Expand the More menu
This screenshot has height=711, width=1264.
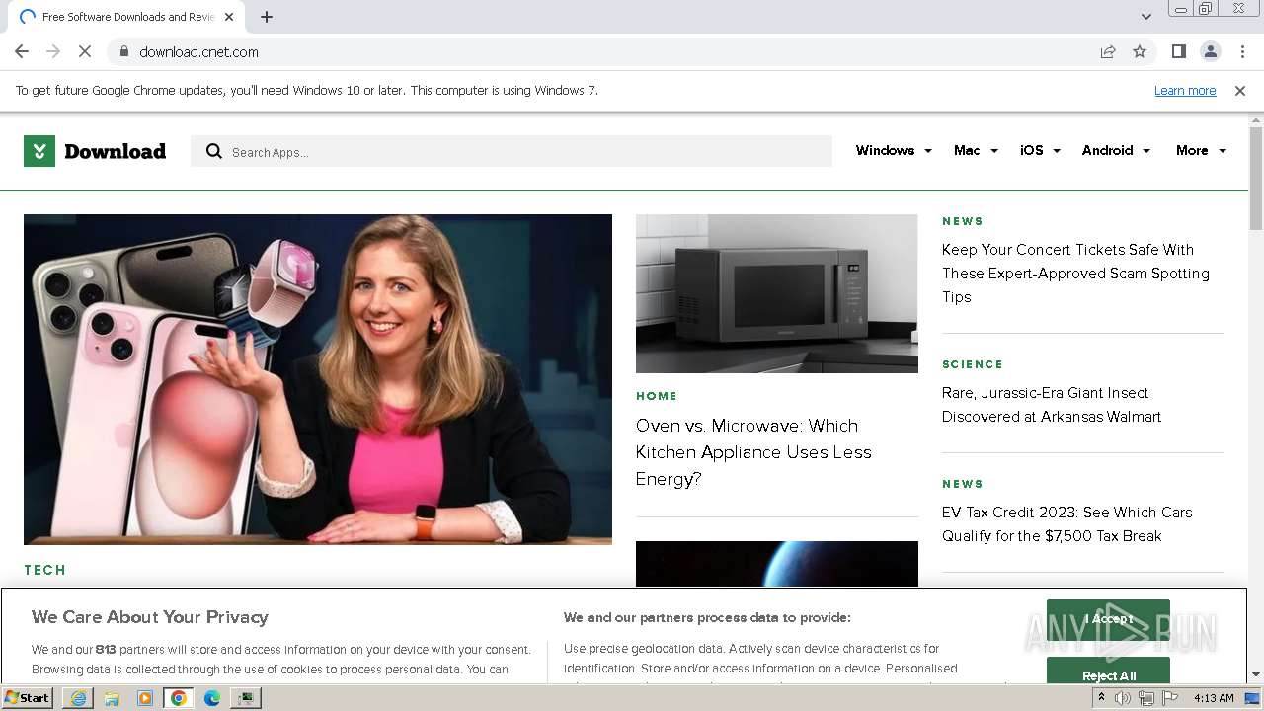(x=1201, y=151)
